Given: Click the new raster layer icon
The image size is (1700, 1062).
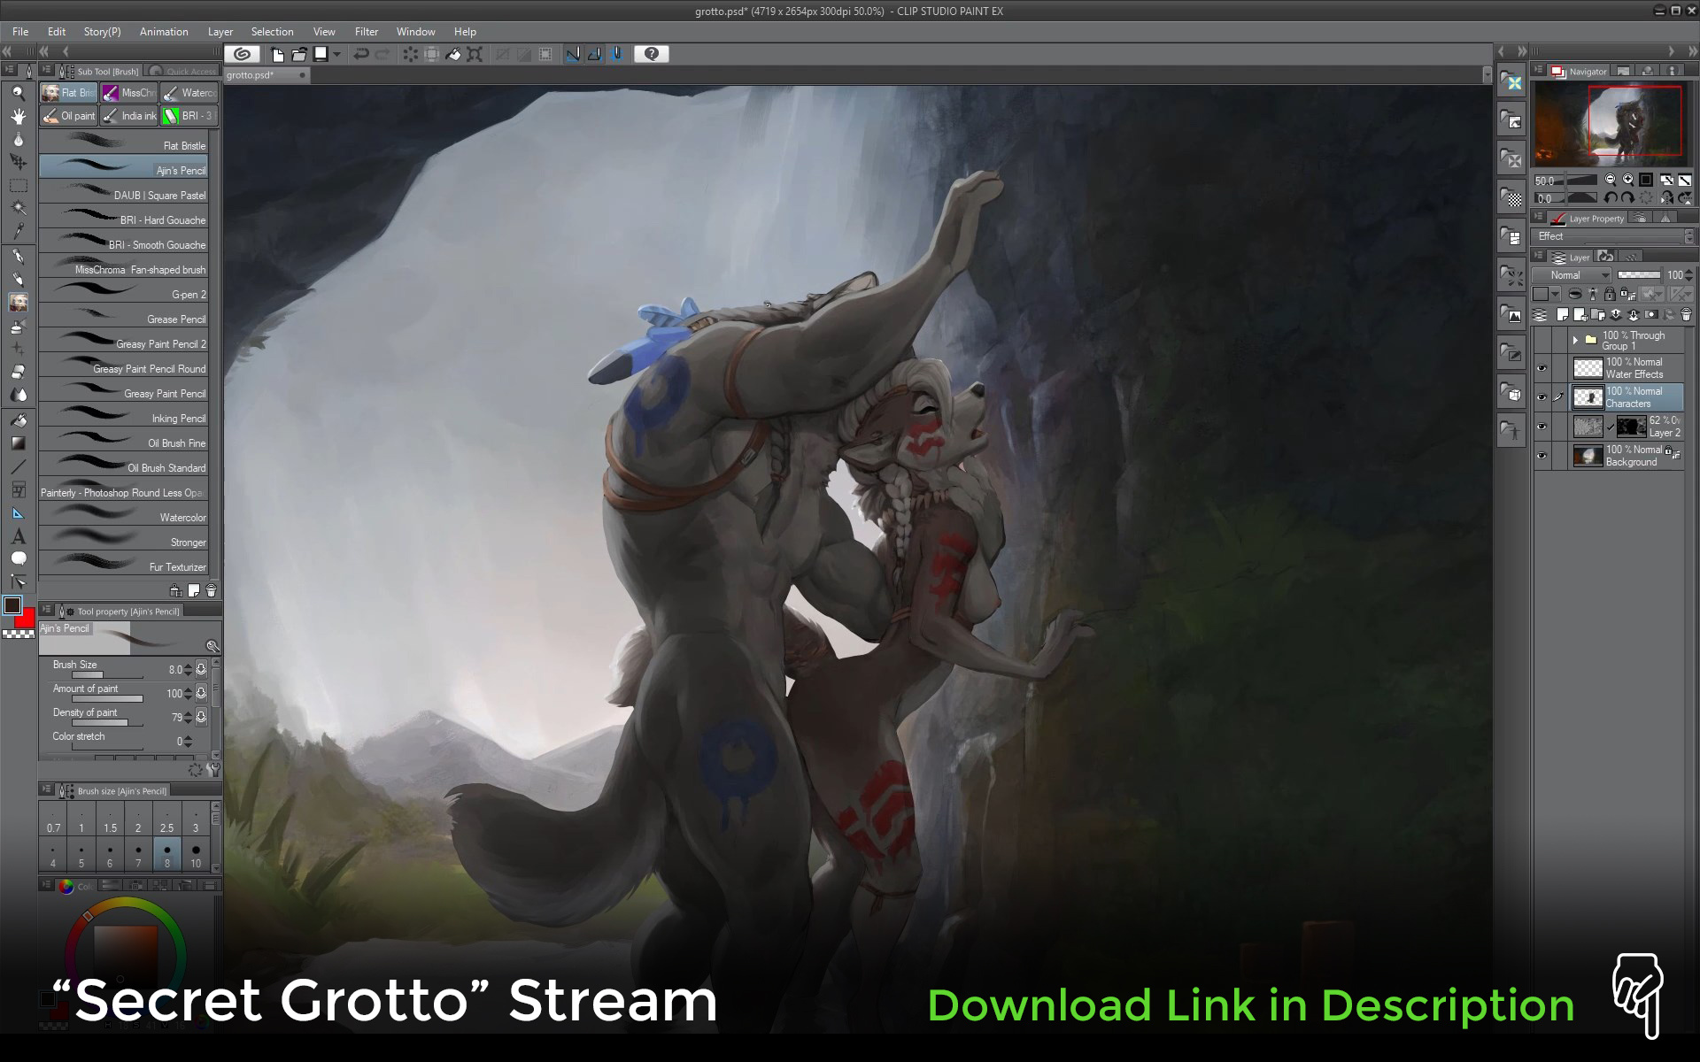Looking at the screenshot, I should pos(1563,315).
